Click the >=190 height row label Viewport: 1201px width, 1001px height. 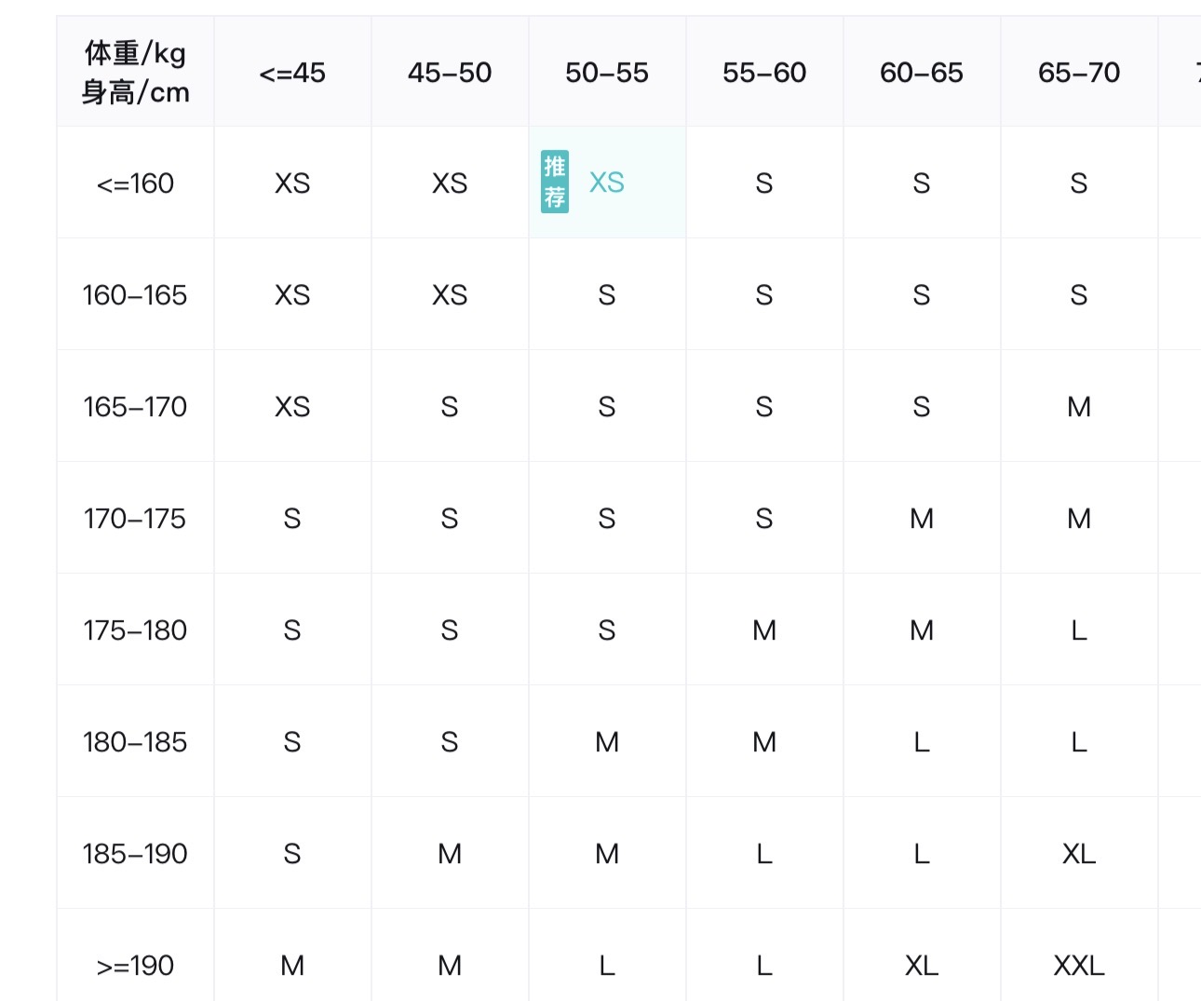pyautogui.click(x=136, y=966)
